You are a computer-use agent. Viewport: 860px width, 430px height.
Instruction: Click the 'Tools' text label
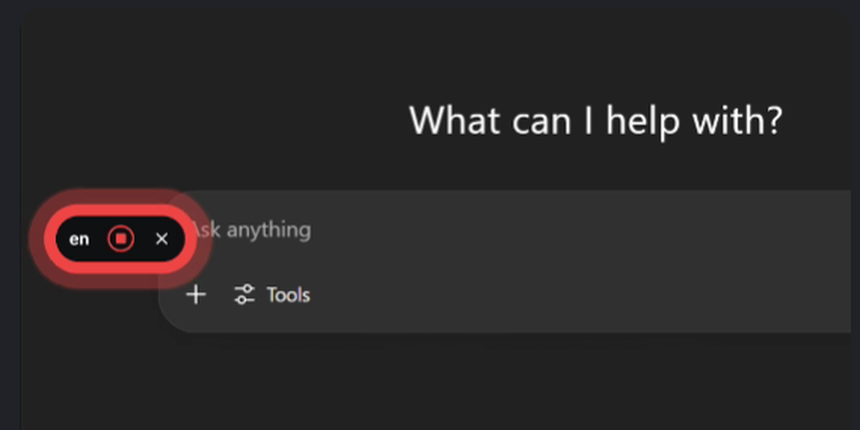(288, 295)
